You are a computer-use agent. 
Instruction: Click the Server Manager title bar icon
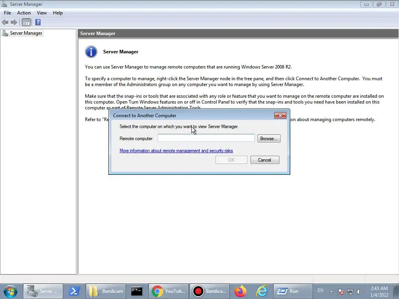coord(4,4)
